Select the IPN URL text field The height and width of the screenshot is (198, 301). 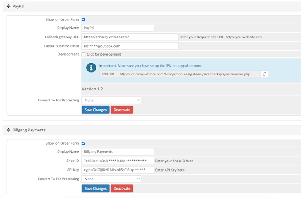tap(189, 74)
